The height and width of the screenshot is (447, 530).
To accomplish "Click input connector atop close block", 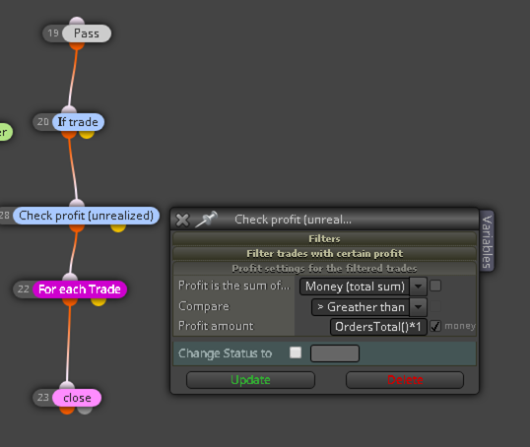I will [67, 386].
